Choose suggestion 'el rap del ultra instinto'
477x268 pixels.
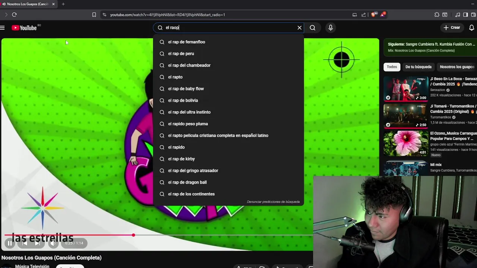coord(228,112)
